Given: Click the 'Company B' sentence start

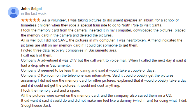Looking at the screenshot, I should [31, 70].
